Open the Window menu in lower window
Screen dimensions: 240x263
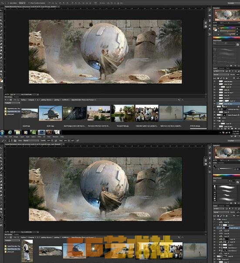[x=55, y=137]
